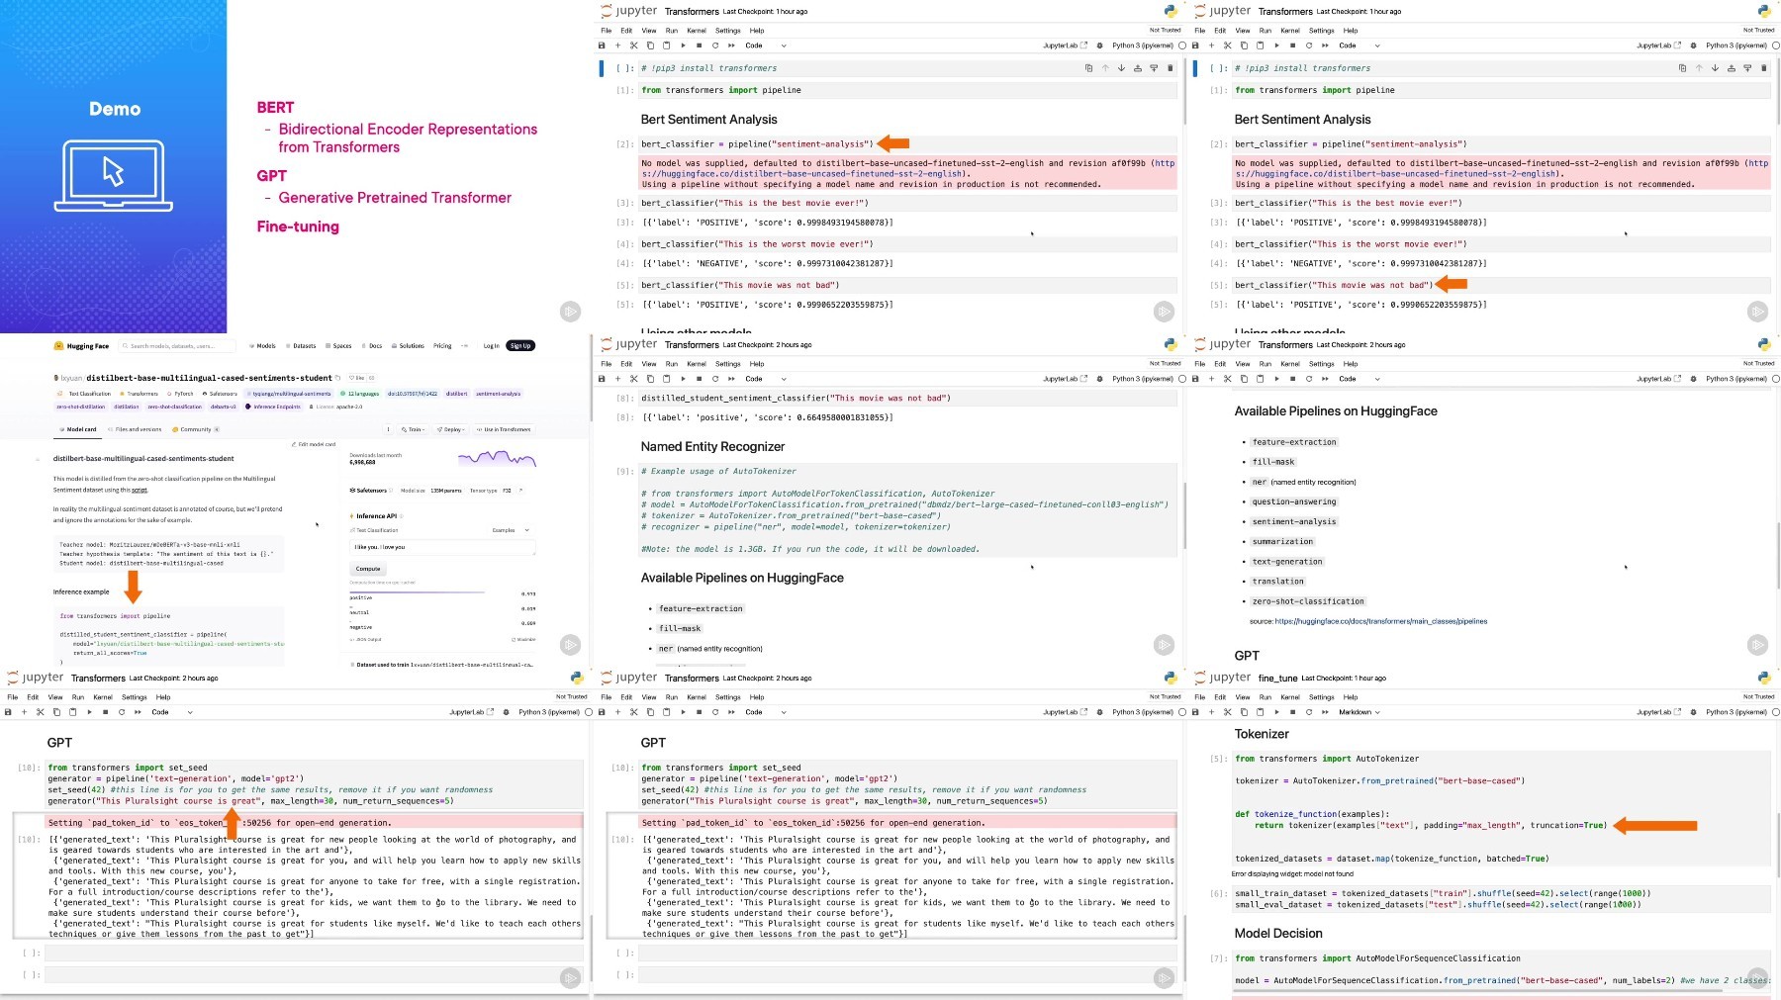Viewport: 1781px width, 1000px height.
Task: Click the Python logo in fine_tune notebook
Action: click(x=1764, y=678)
